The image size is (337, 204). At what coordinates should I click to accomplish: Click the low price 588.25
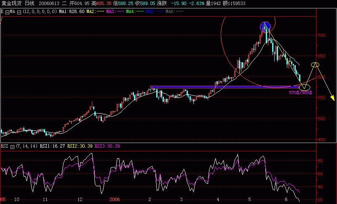pos(126,3)
